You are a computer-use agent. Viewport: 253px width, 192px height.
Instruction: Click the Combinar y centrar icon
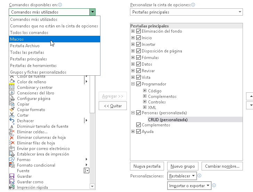(x=12, y=87)
